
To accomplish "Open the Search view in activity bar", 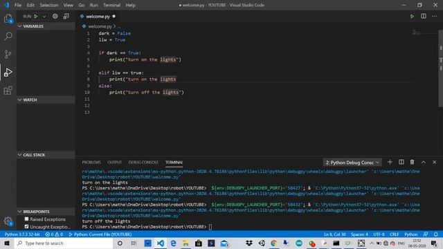I will pyautogui.click(x=8, y=36).
